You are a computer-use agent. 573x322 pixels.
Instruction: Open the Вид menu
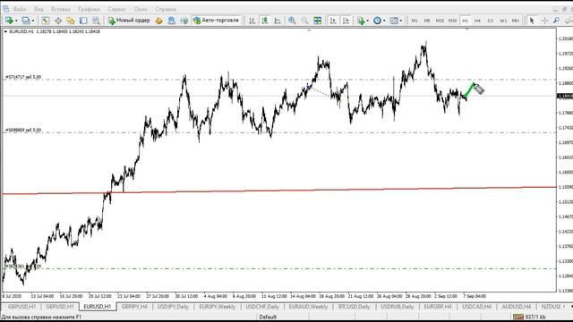[x=38, y=9]
